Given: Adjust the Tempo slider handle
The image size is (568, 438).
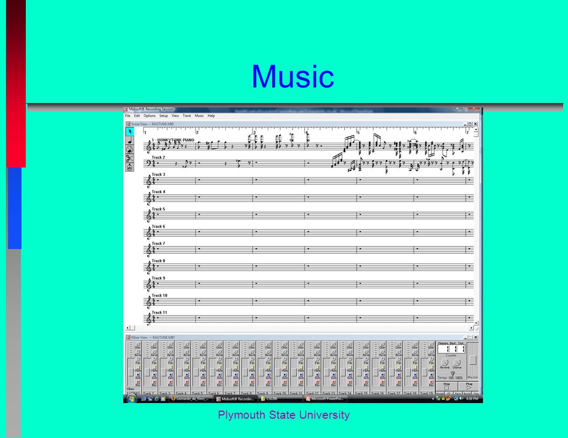Looking at the screenshot, I should (453, 374).
